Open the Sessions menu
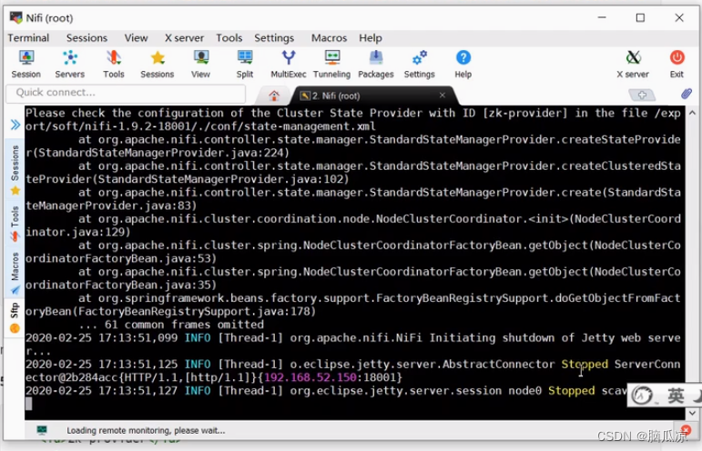This screenshot has height=451, width=702. click(x=86, y=38)
